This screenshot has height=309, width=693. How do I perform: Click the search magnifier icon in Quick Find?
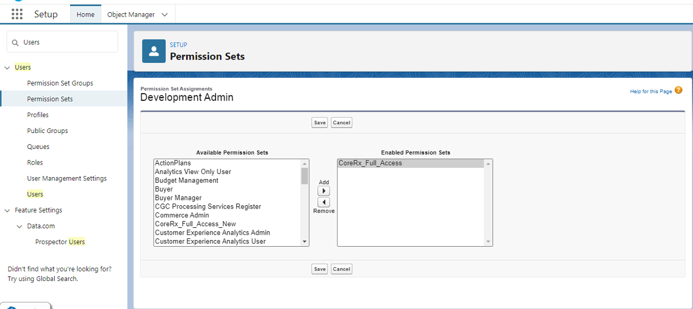[x=15, y=42]
